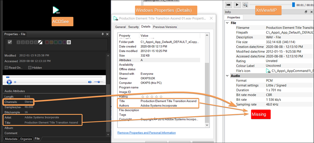Select the Authors value Adobe Systems Incorporate
The image size is (314, 143).
(159, 106)
